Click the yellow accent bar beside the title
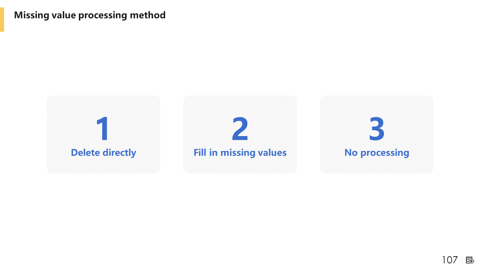The height and width of the screenshot is (269, 479). click(x=2, y=19)
